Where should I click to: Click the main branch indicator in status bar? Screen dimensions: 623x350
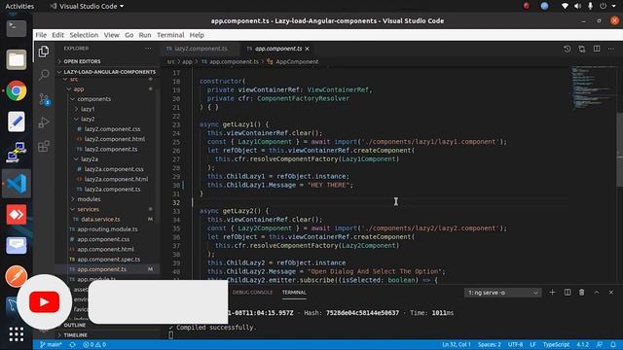(x=51, y=344)
